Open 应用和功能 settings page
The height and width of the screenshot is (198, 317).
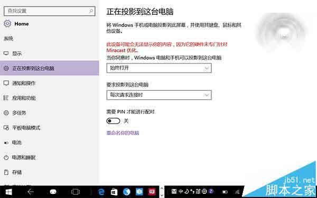pos(50,98)
